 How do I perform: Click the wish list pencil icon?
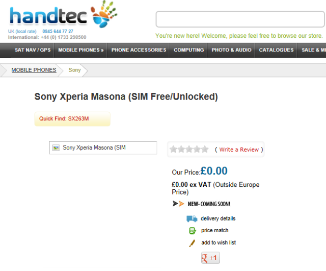point(192,243)
